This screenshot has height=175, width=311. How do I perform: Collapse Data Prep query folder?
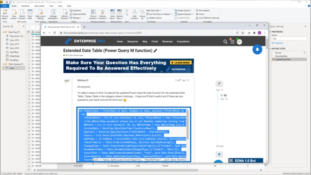3,32
